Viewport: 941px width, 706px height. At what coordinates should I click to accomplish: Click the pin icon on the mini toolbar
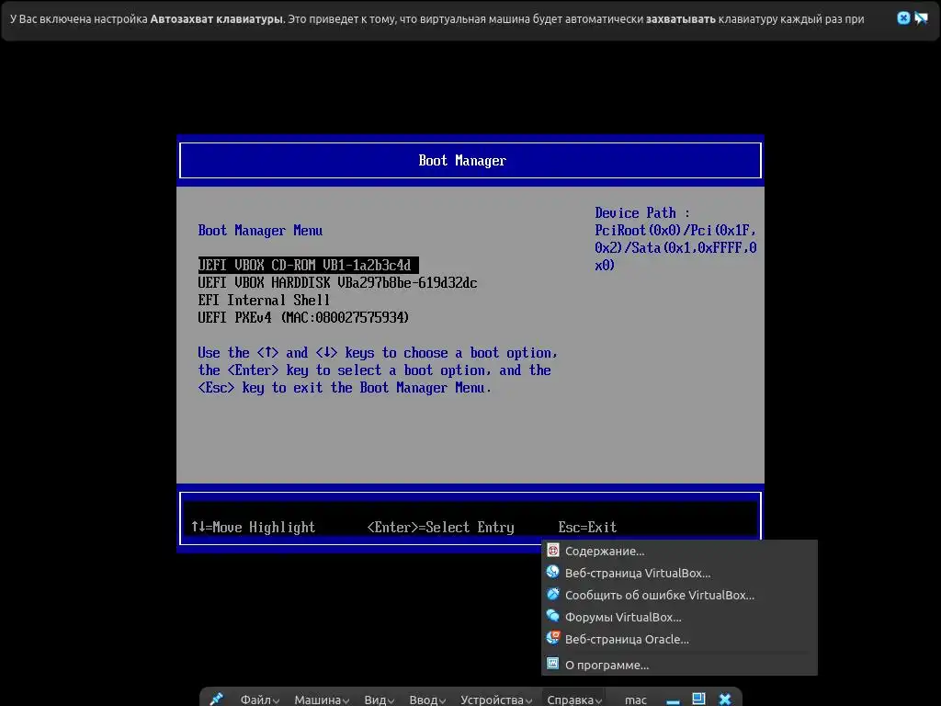(217, 699)
